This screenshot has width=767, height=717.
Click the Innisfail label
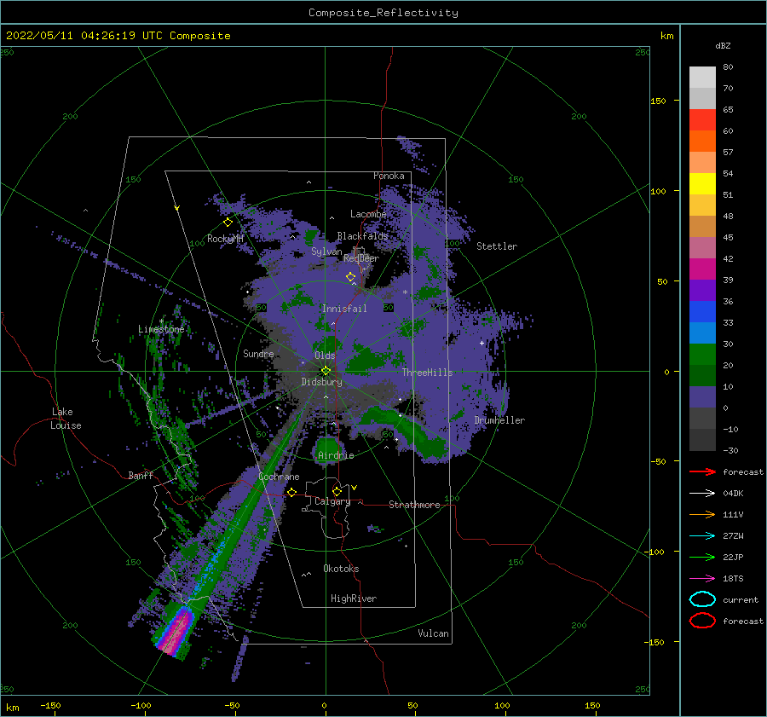(x=344, y=309)
